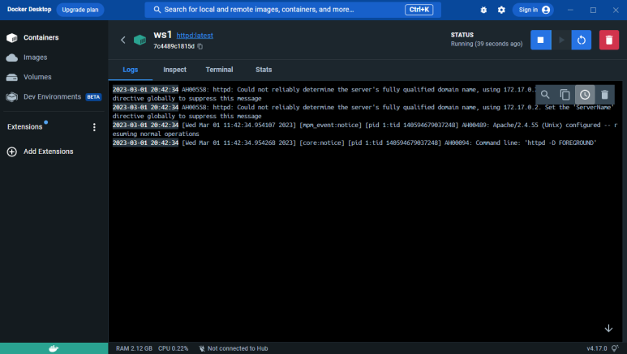The image size is (627, 354).
Task: Click the Volumes drive icon
Action: point(12,77)
